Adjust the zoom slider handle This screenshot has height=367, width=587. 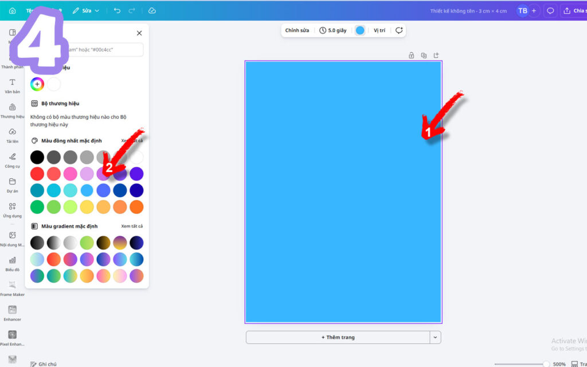point(546,364)
